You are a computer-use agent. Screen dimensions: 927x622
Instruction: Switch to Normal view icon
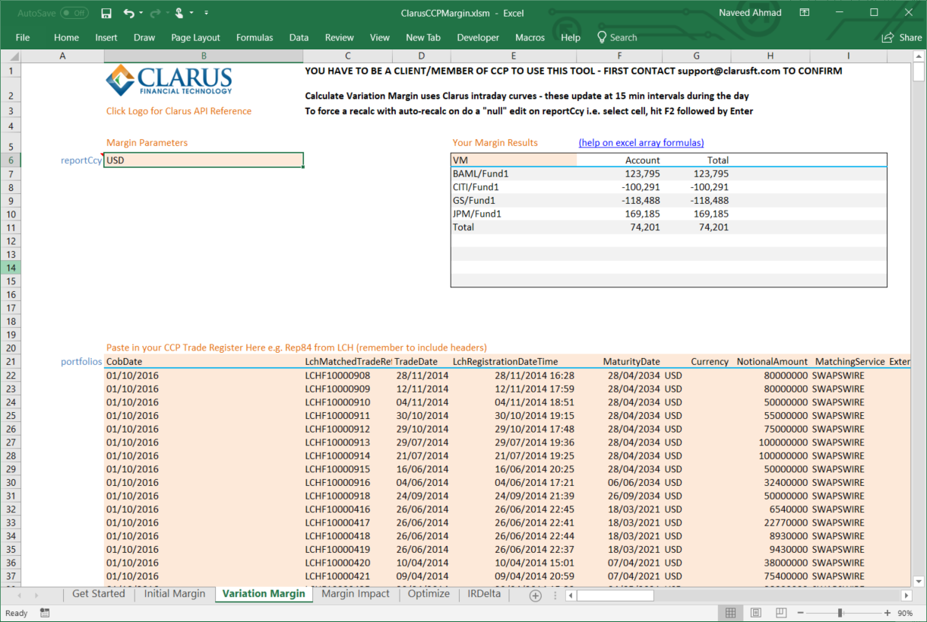pyautogui.click(x=730, y=613)
